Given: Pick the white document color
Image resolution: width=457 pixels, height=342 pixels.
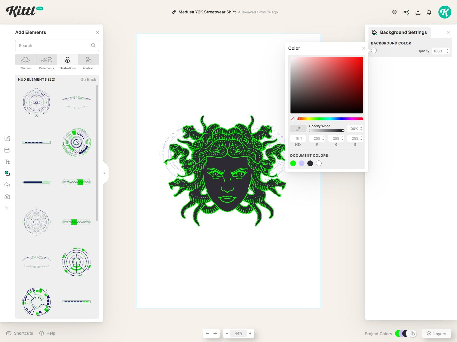Looking at the screenshot, I should (x=319, y=163).
